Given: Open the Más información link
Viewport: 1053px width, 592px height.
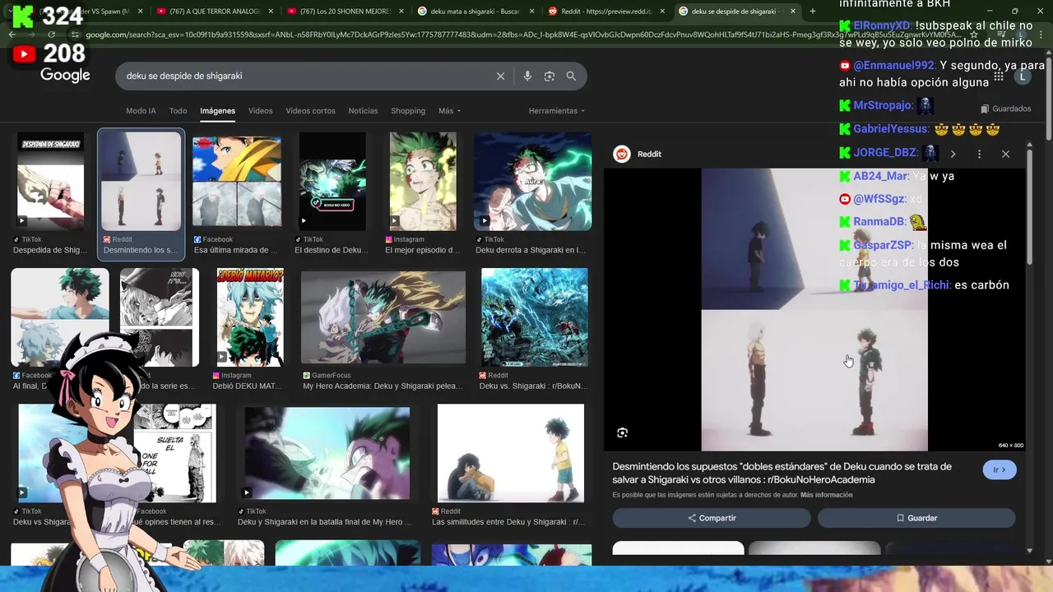Looking at the screenshot, I should tap(826, 495).
